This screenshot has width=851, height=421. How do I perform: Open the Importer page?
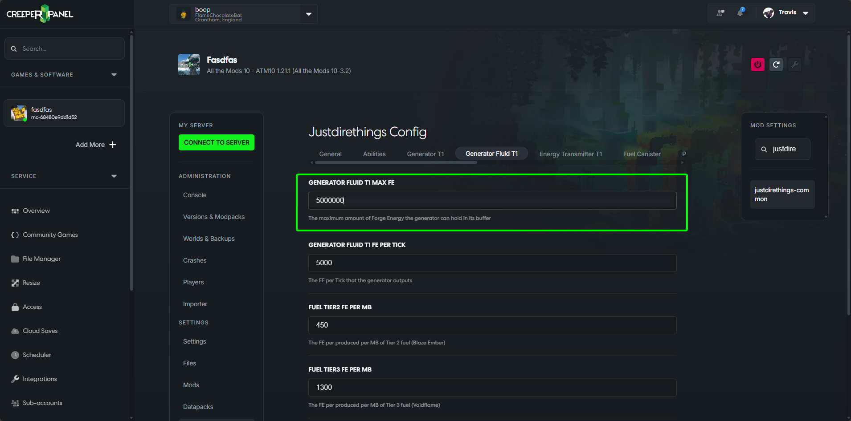click(195, 304)
